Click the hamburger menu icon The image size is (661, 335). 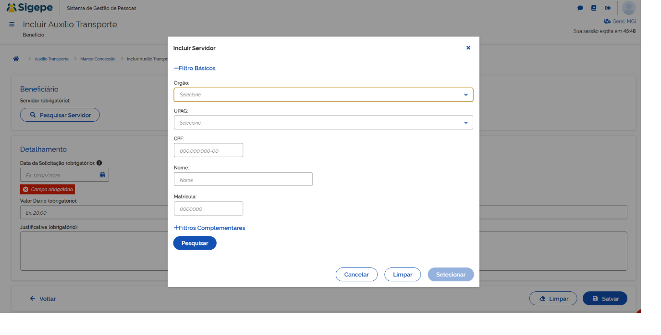point(12,24)
